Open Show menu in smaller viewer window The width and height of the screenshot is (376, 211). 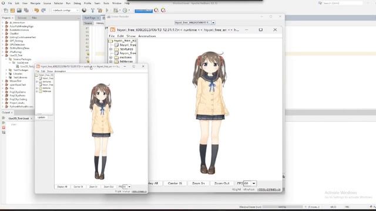click(50, 72)
